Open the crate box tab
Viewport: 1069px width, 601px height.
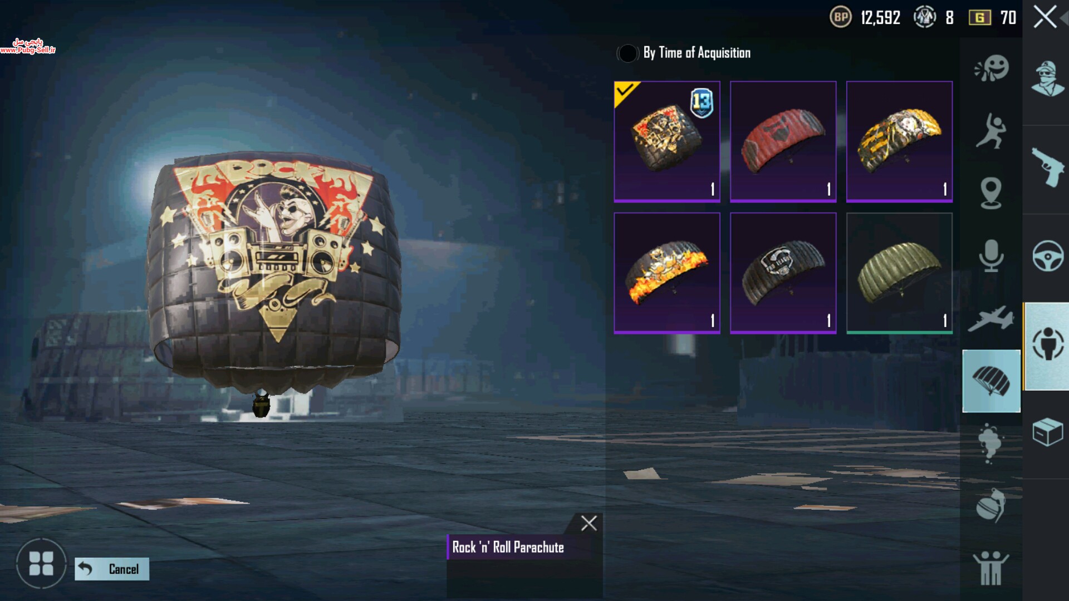point(1048,432)
